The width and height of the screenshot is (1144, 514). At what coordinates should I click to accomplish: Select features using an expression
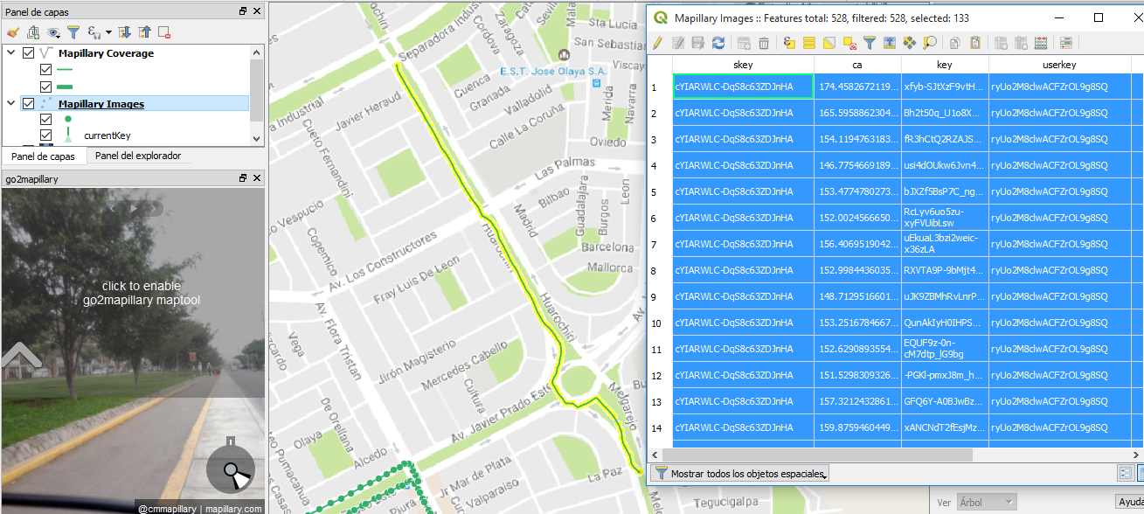787,42
